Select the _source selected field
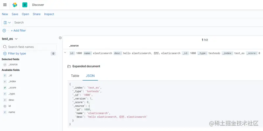Image resolution: width=263 pixels, height=131 pixels. coord(13,65)
